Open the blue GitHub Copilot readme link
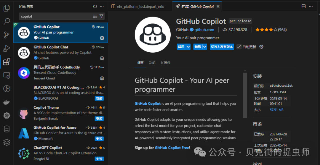320x165 pixels. click(x=148, y=103)
